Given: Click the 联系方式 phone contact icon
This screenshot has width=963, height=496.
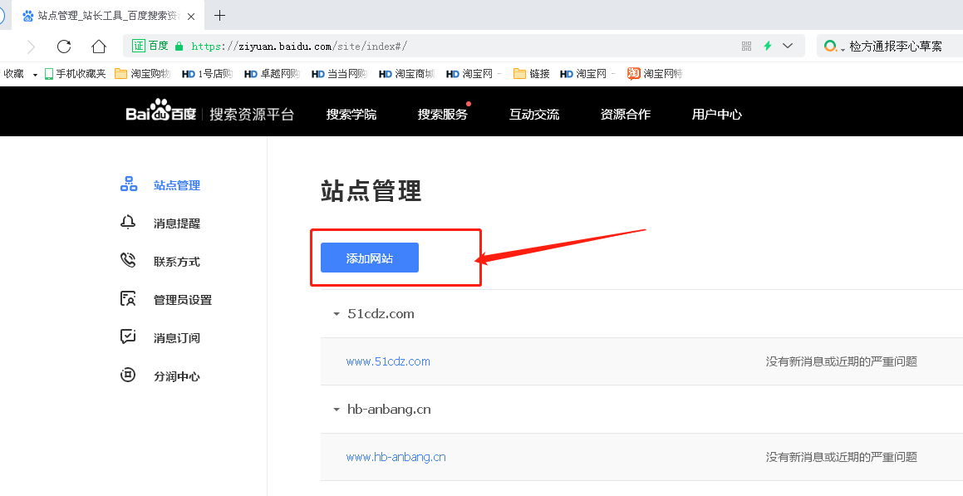Looking at the screenshot, I should pyautogui.click(x=128, y=261).
